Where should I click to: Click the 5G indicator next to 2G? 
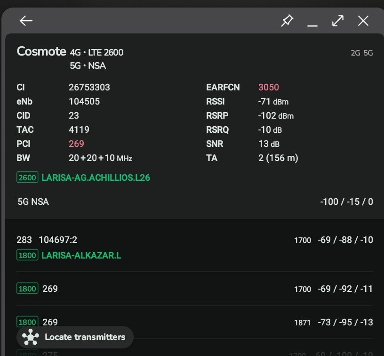[368, 53]
